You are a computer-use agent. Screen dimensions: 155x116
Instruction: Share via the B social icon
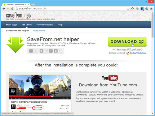[56, 51]
